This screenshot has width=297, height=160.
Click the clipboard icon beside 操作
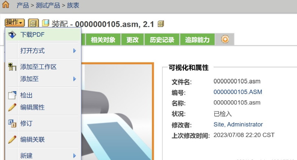(33, 23)
